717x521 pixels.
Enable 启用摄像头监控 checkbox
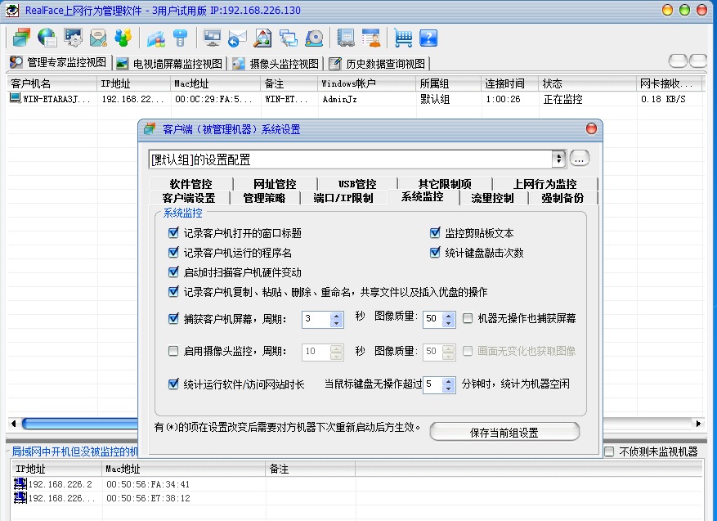(173, 351)
